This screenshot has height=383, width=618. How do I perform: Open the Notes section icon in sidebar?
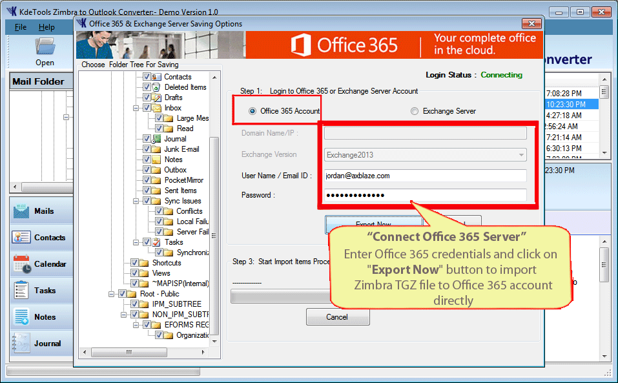click(21, 317)
